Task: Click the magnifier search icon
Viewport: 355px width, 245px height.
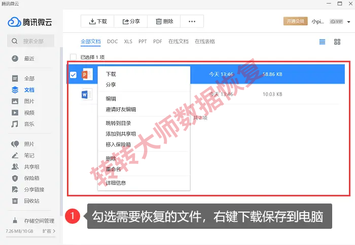Action: click(x=15, y=41)
